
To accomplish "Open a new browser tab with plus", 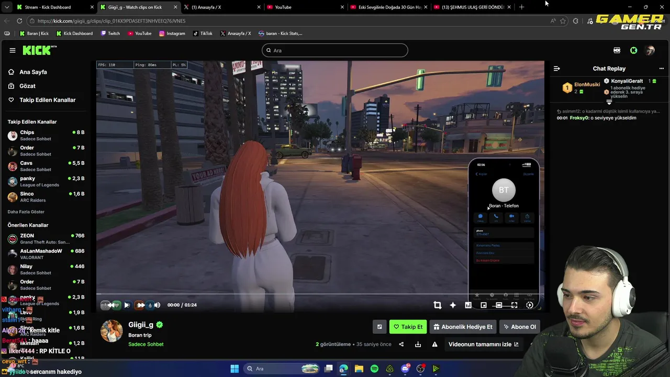I will (x=521, y=7).
